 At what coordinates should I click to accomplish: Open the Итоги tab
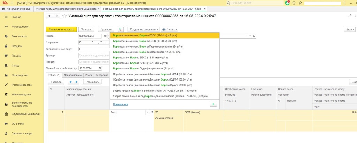89,75
